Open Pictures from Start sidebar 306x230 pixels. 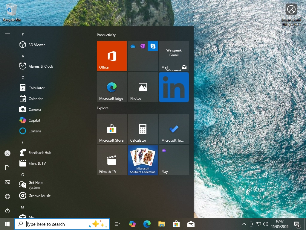coord(7,182)
